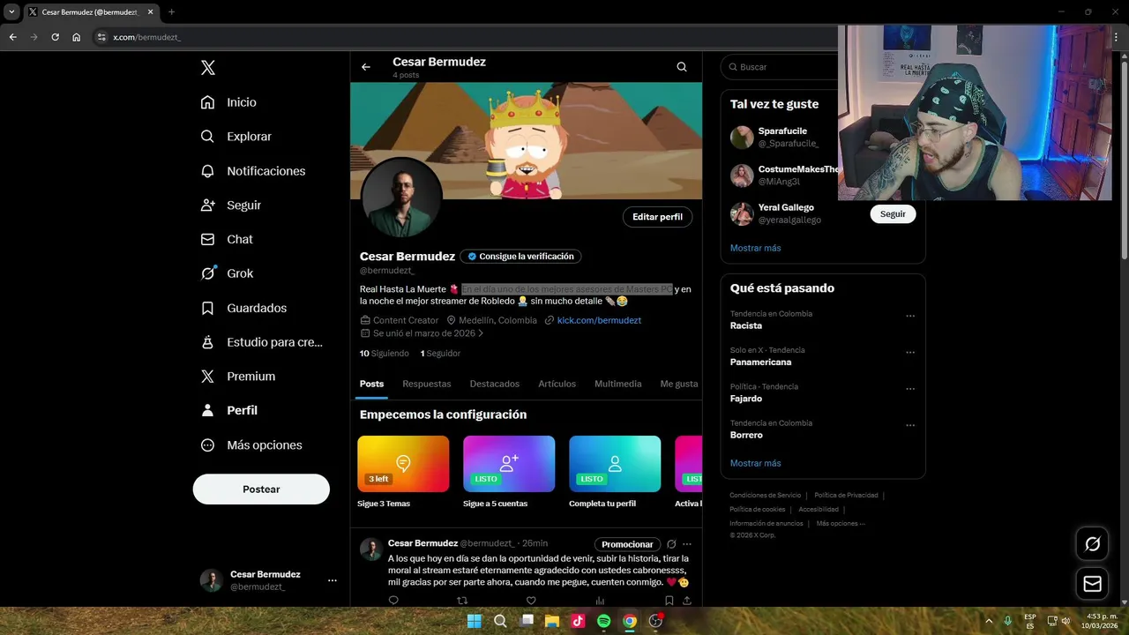1129x635 pixels.
Task: Follow Yeral Gallego with Seguir button
Action: pos(893,214)
